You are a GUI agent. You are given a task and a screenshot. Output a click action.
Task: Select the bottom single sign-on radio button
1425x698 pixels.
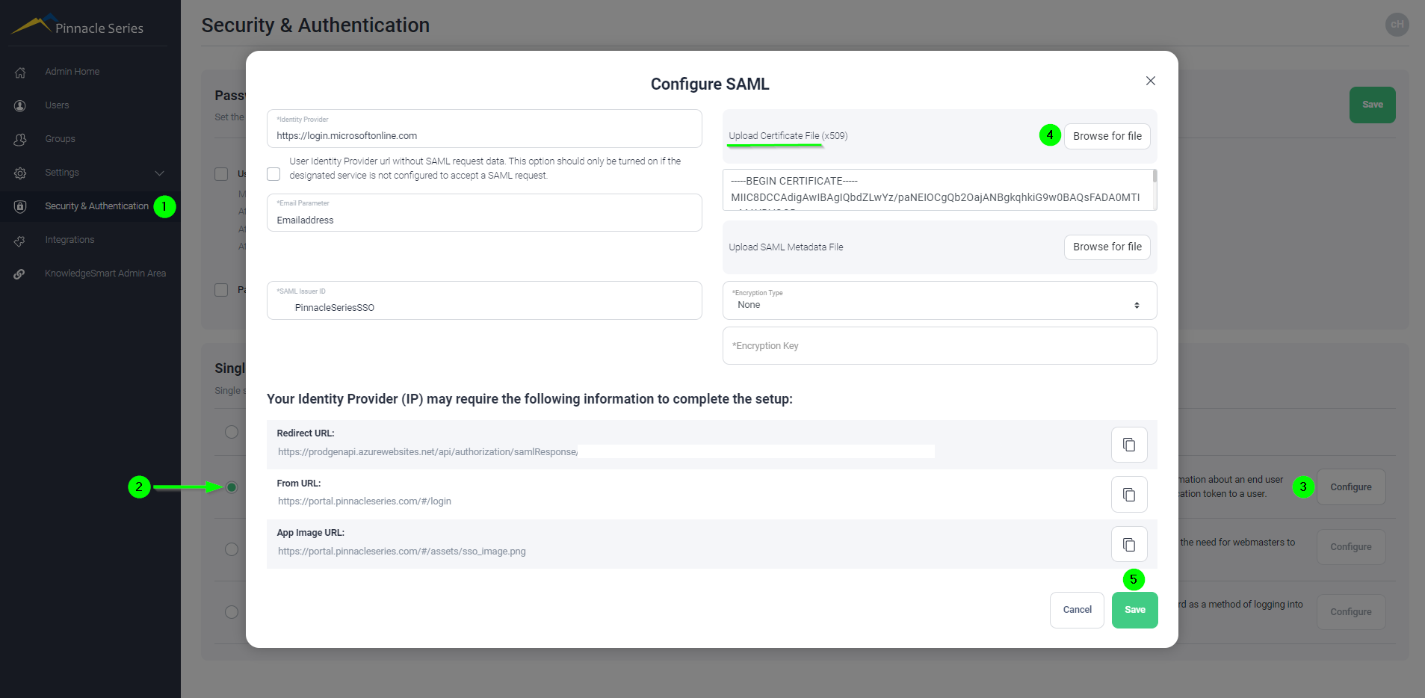(232, 612)
